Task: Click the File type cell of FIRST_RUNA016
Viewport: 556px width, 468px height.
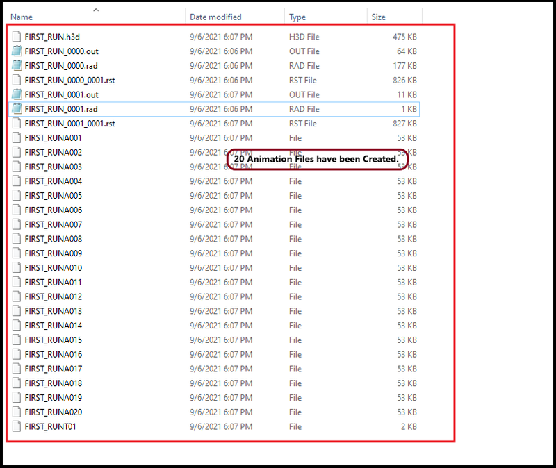Action: point(295,355)
